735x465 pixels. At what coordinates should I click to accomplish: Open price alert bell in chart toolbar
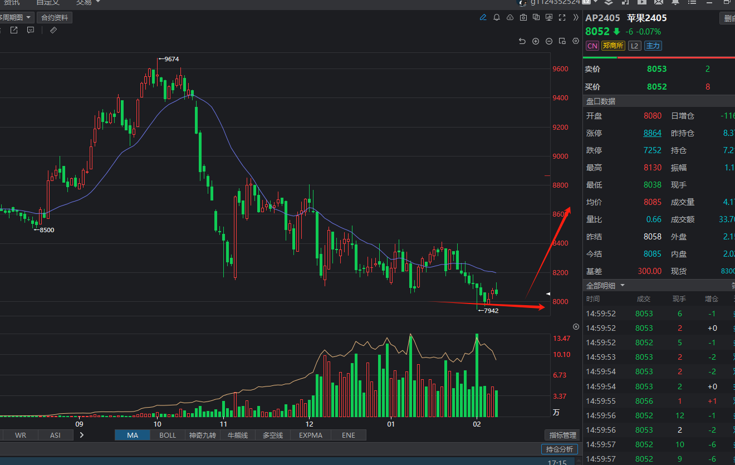[x=497, y=18]
